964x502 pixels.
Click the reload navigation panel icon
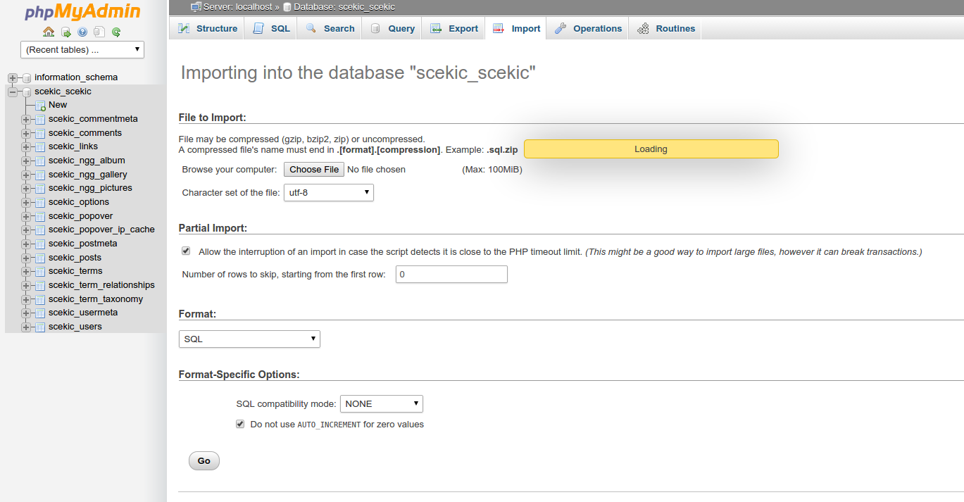click(116, 32)
